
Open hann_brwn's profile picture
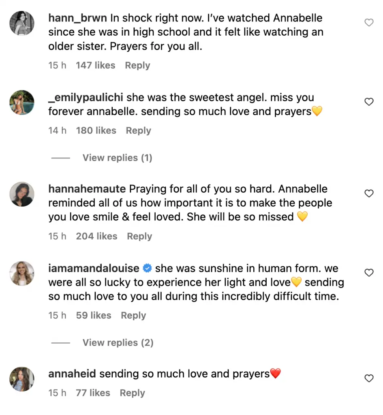pos(22,23)
